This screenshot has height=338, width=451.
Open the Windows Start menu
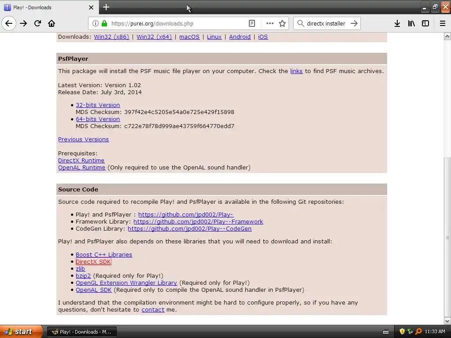tap(21, 332)
